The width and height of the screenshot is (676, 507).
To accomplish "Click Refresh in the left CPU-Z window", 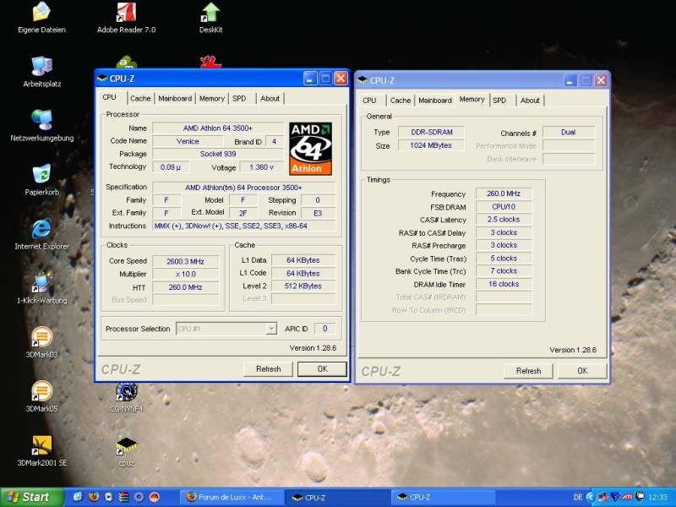I will 268,369.
